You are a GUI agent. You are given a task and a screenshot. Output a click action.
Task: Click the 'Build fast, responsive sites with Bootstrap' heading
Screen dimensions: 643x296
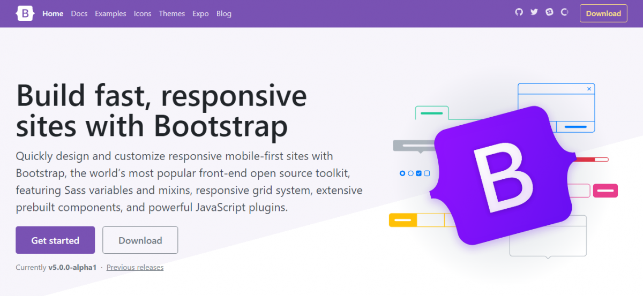coord(161,111)
